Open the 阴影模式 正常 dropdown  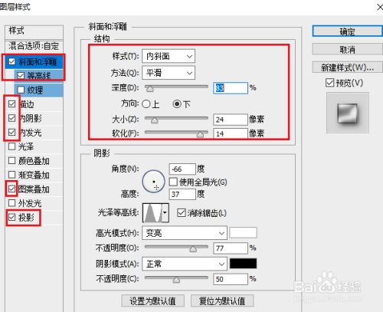[185, 264]
